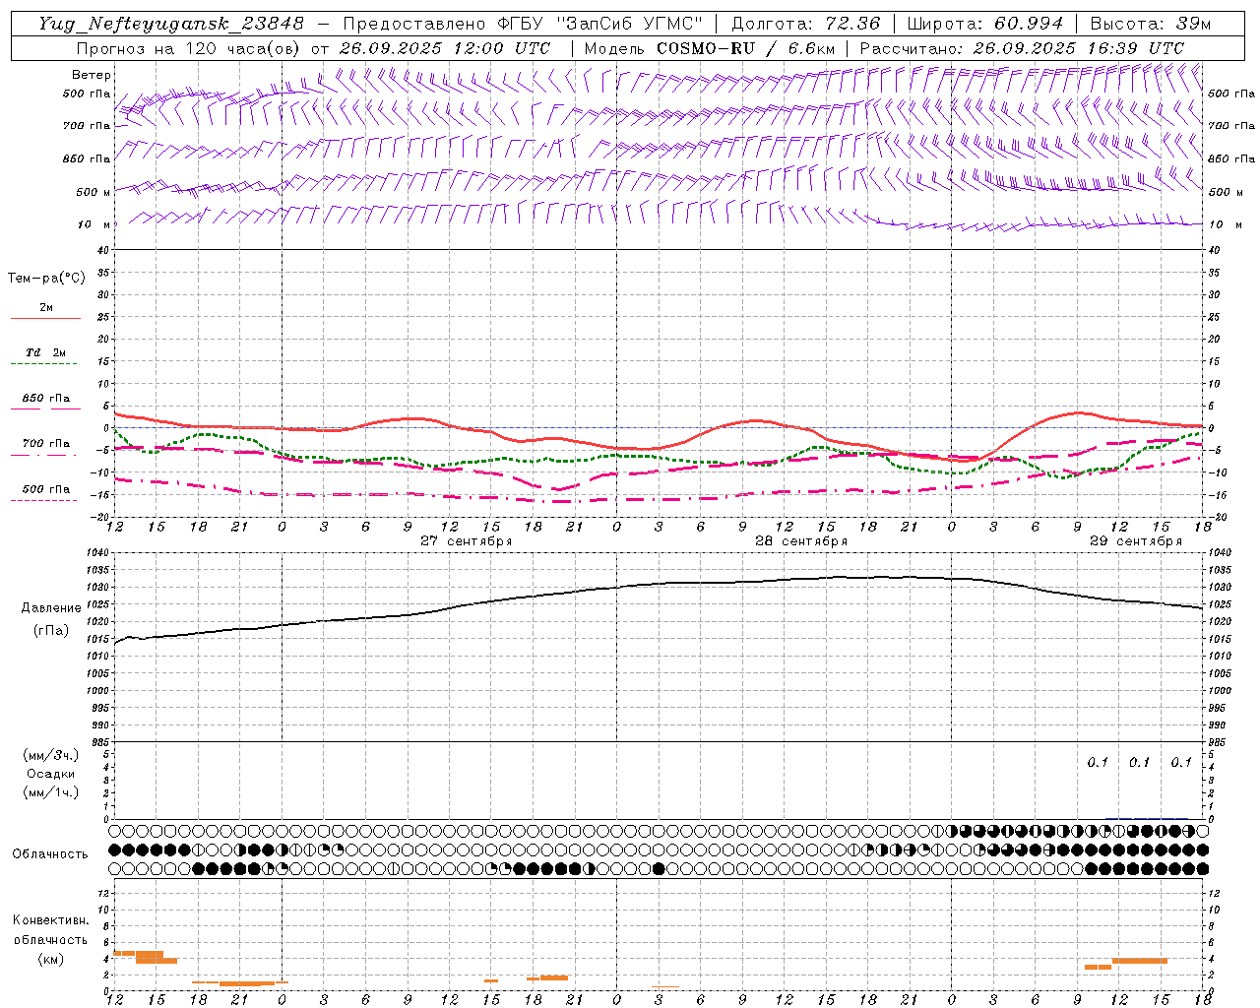Viewport: 1260px width, 1008px height.
Task: Click the 27 сентября date label
Action: (x=467, y=541)
